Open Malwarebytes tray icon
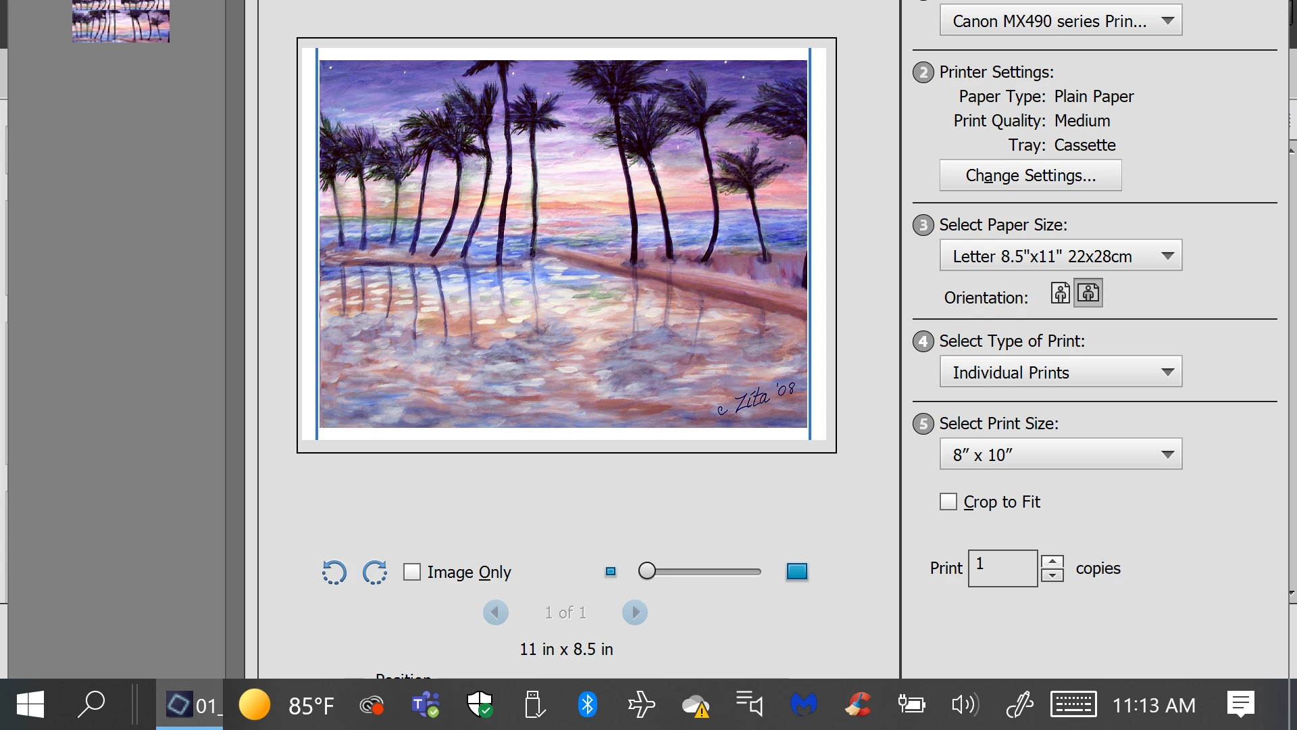Viewport: 1297px width, 730px height. tap(804, 705)
